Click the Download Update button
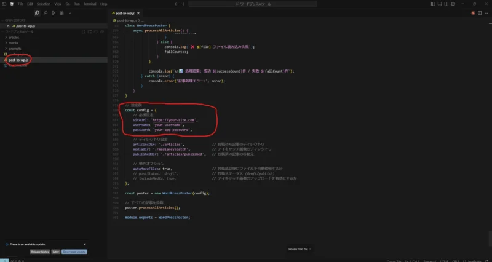492x262 pixels. (74, 252)
